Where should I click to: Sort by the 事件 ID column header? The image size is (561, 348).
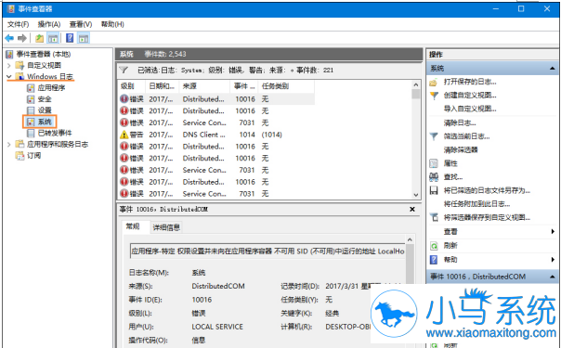pos(244,86)
